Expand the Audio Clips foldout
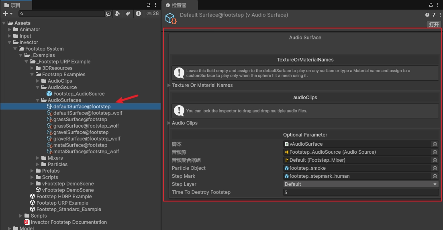Image resolution: width=443 pixels, height=230 pixels. pos(169,123)
